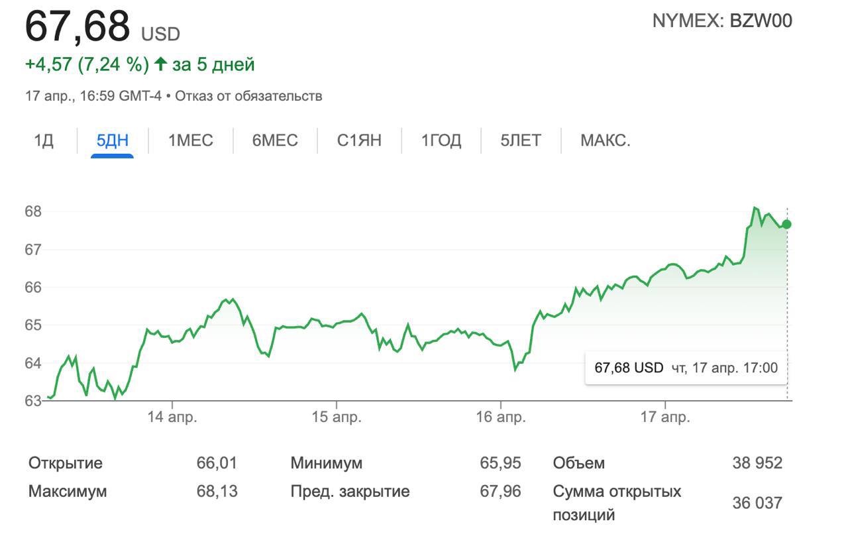Click the Пред. закрытие value 67,96
Image resolution: width=848 pixels, height=538 pixels.
pos(500,492)
